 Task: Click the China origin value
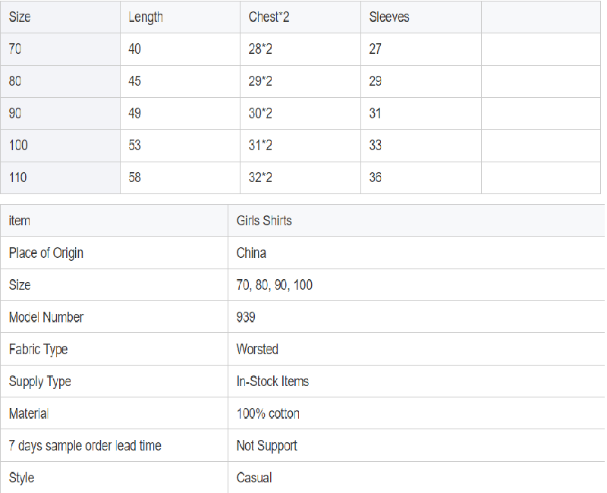[x=251, y=253]
